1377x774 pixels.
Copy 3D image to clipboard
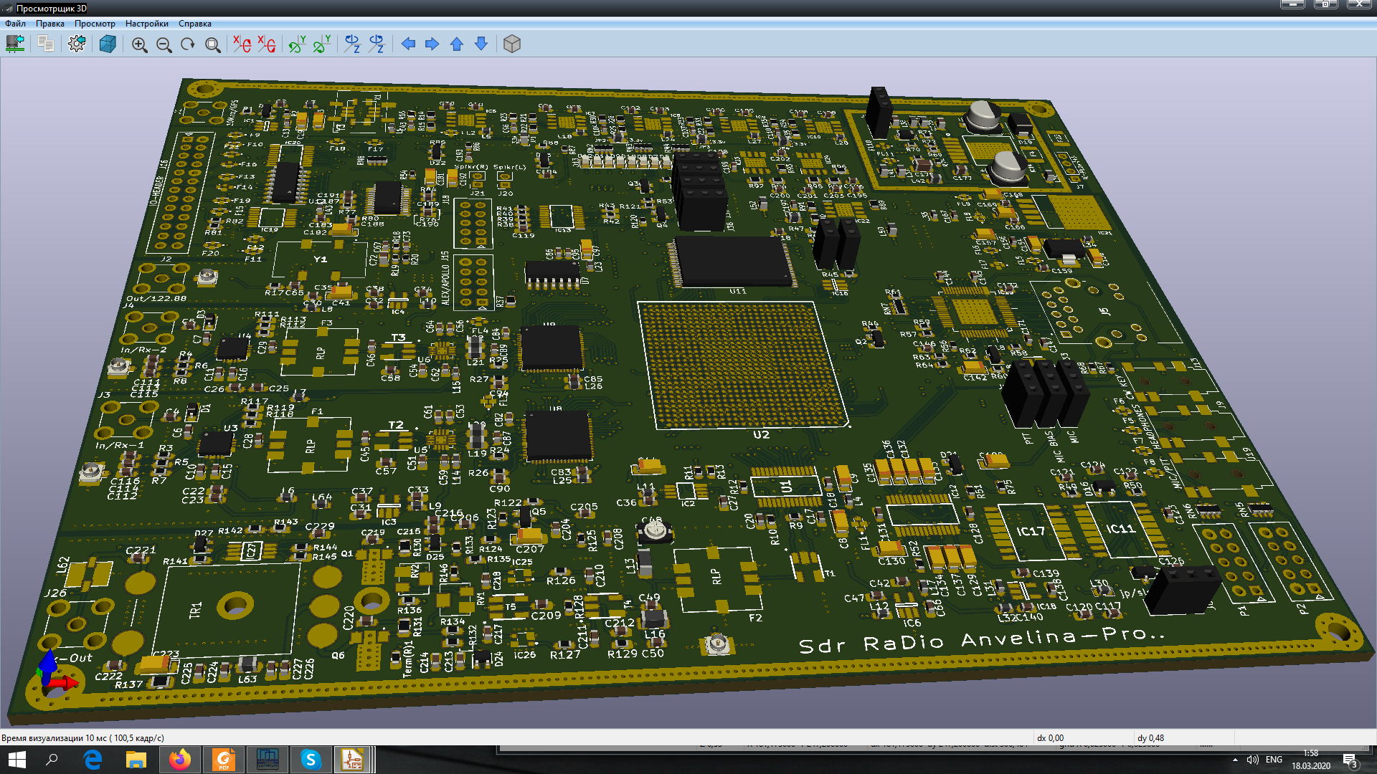pos(46,44)
